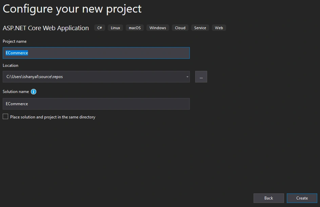Click the Project name label
Viewport: 320px width, 207px height.
15,41
